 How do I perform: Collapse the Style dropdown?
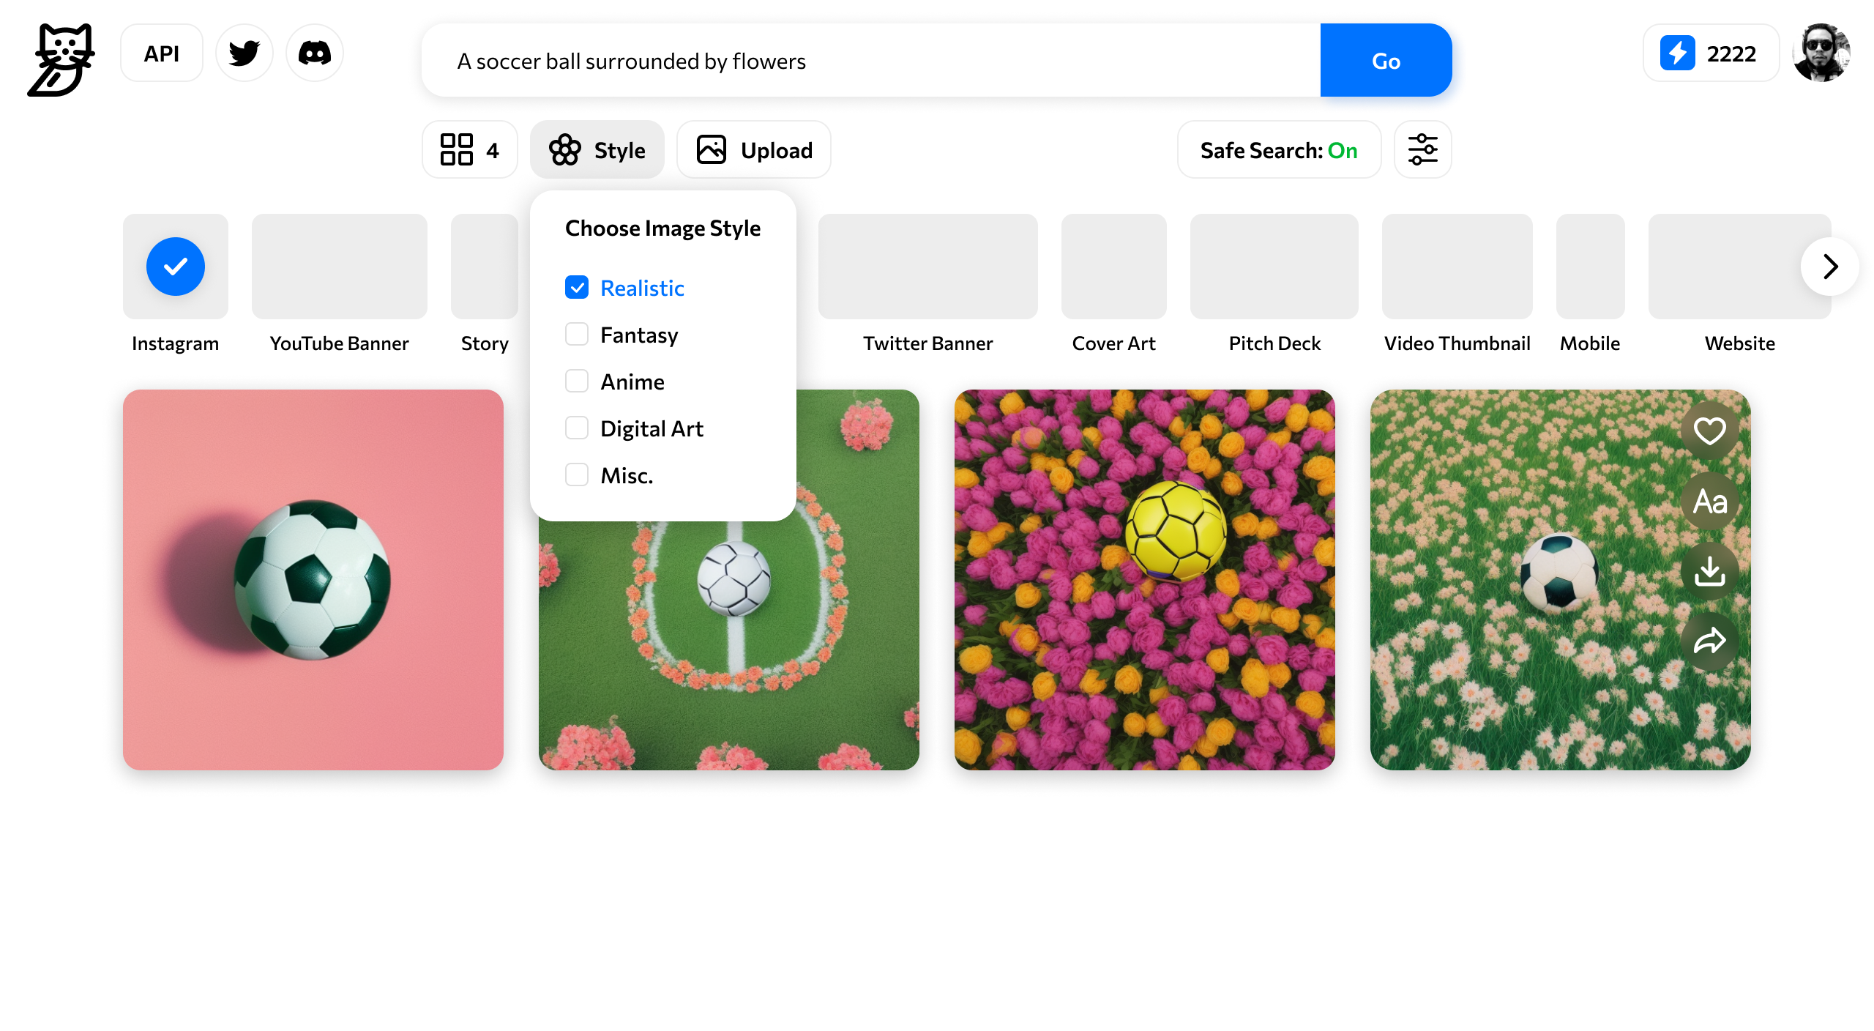pos(597,149)
